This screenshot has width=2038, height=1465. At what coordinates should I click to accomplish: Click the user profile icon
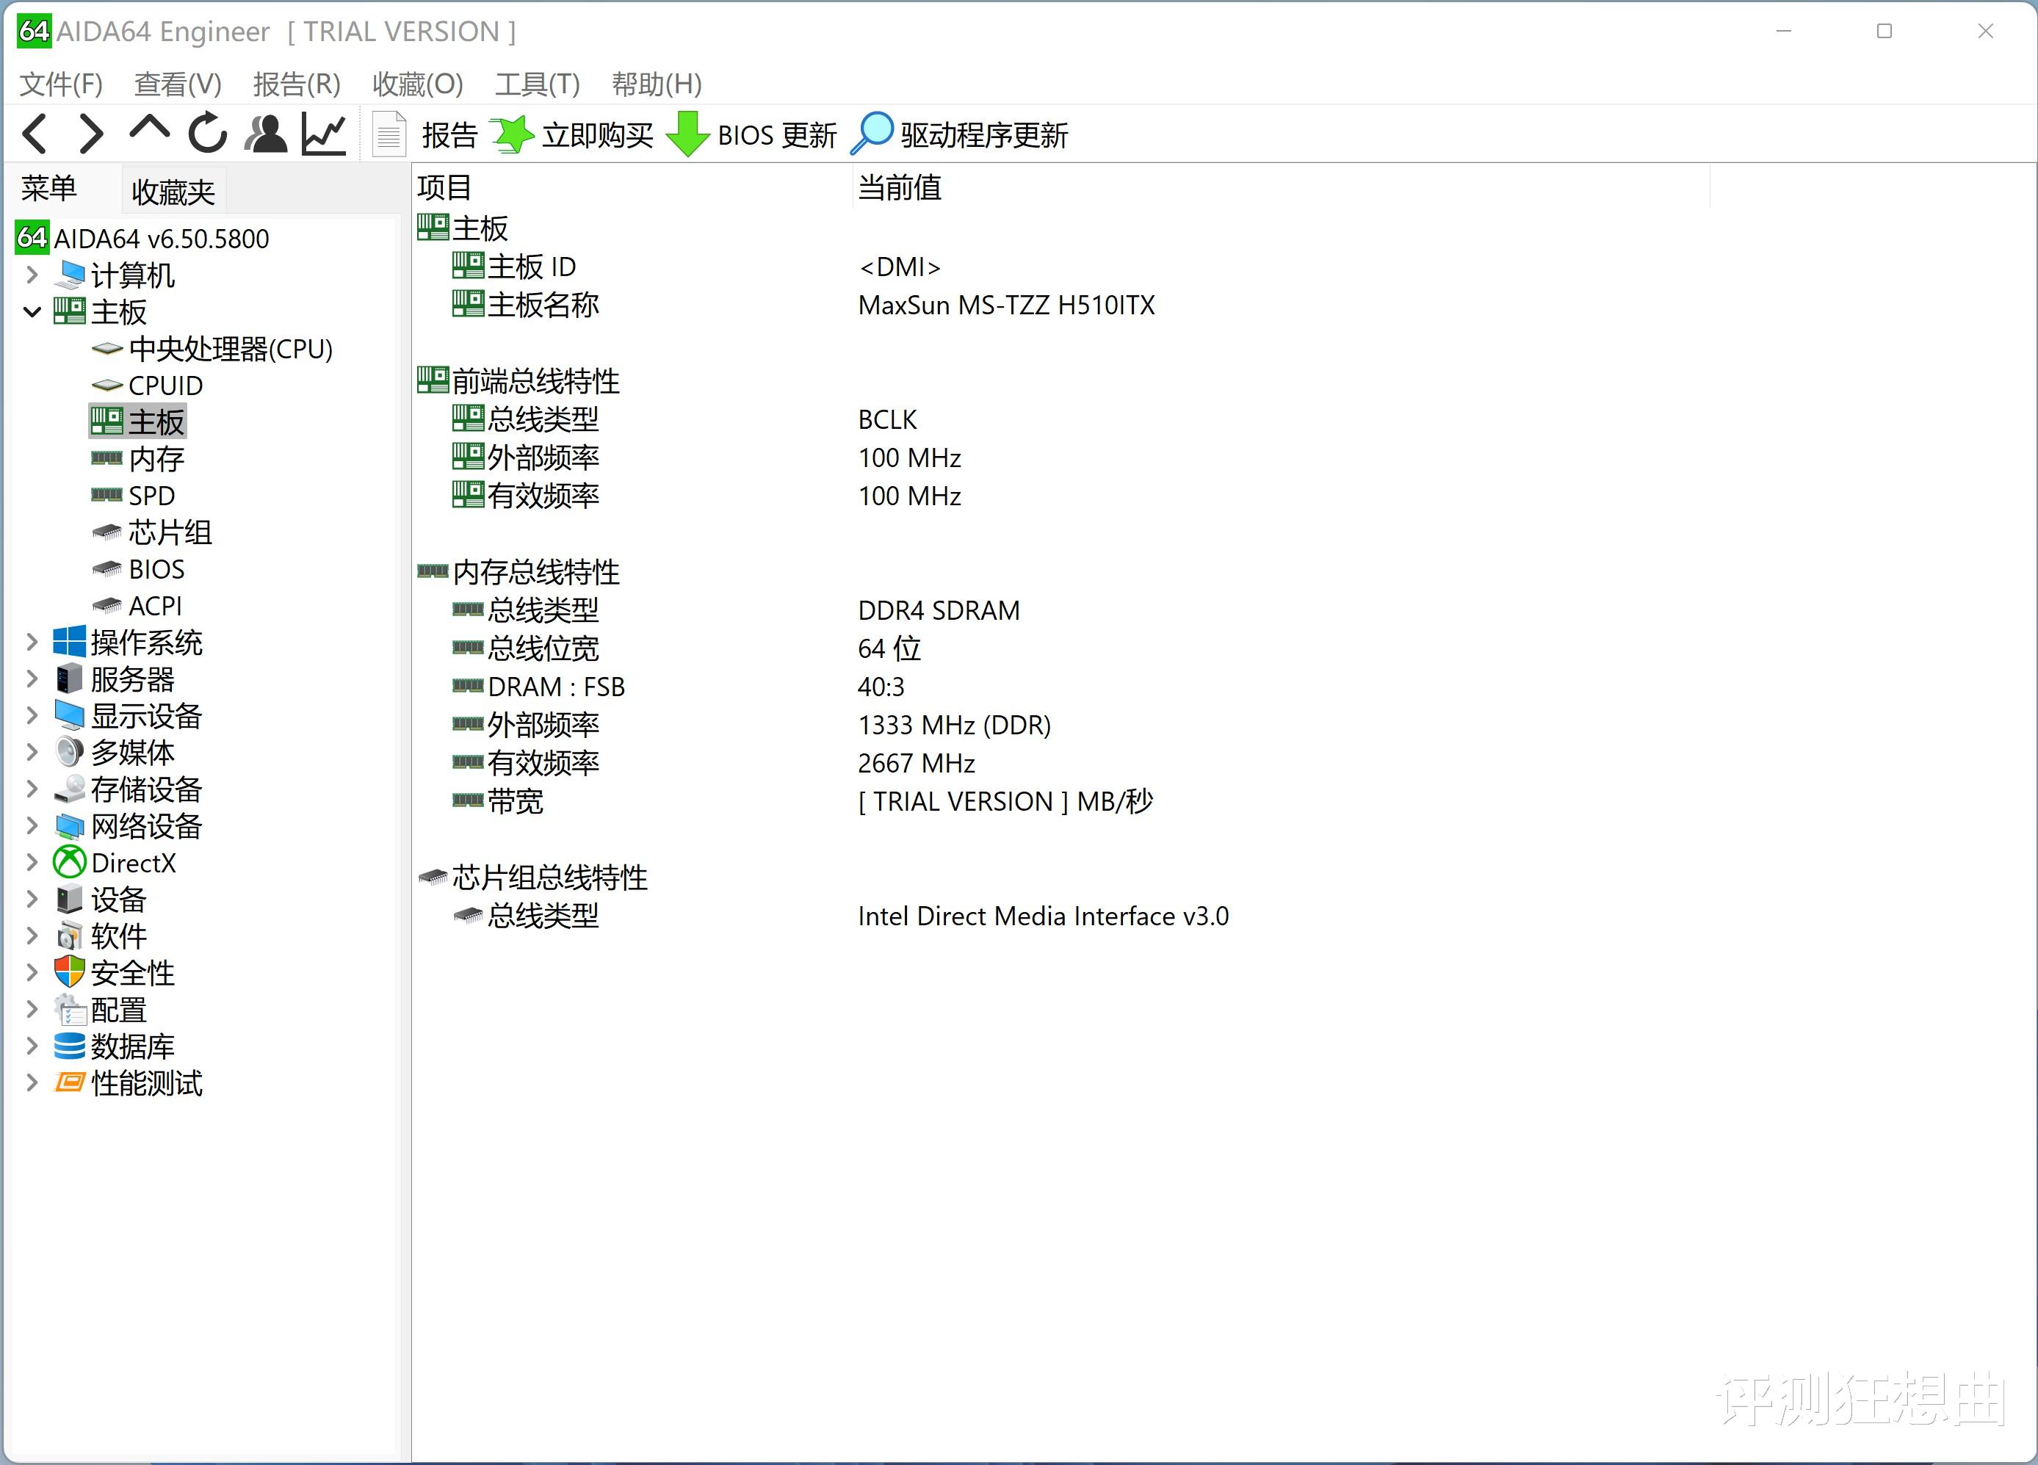coord(266,134)
